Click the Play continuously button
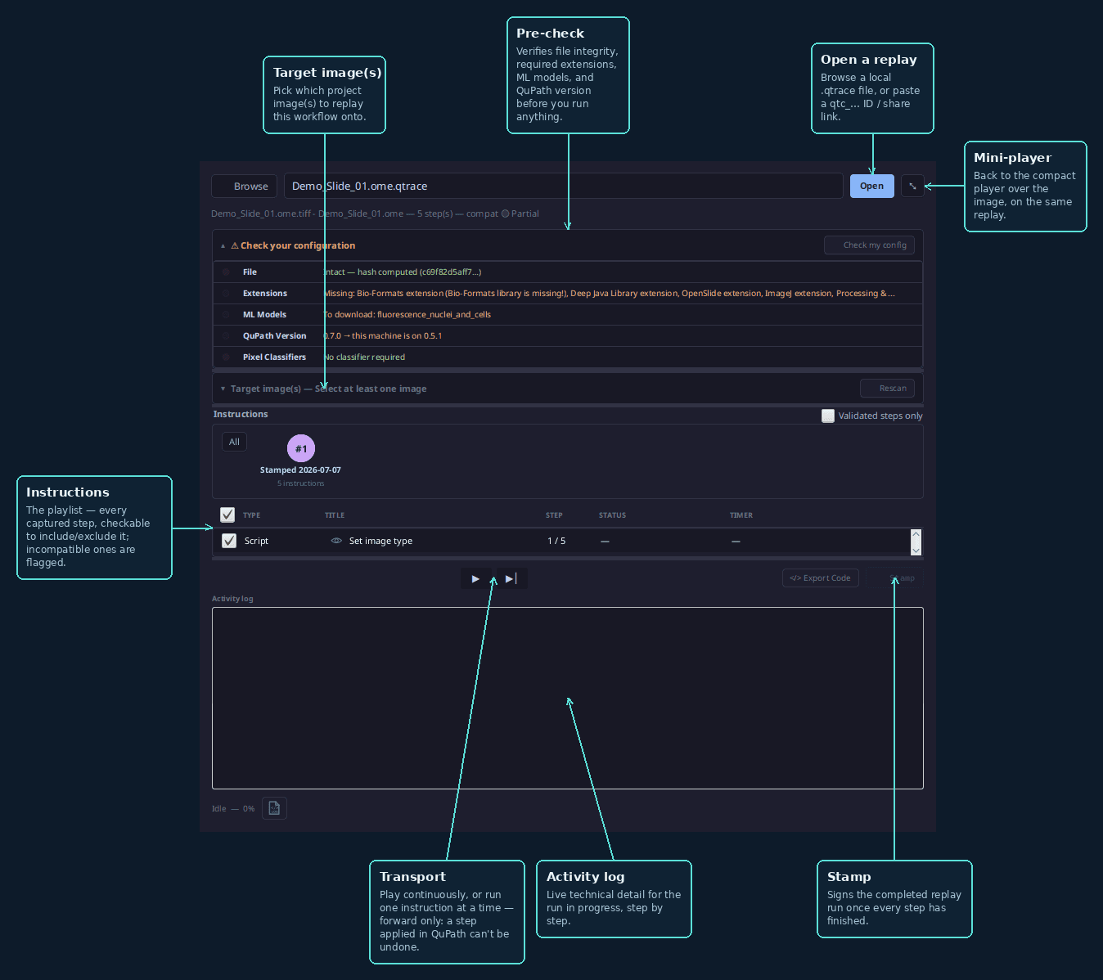 click(x=476, y=578)
